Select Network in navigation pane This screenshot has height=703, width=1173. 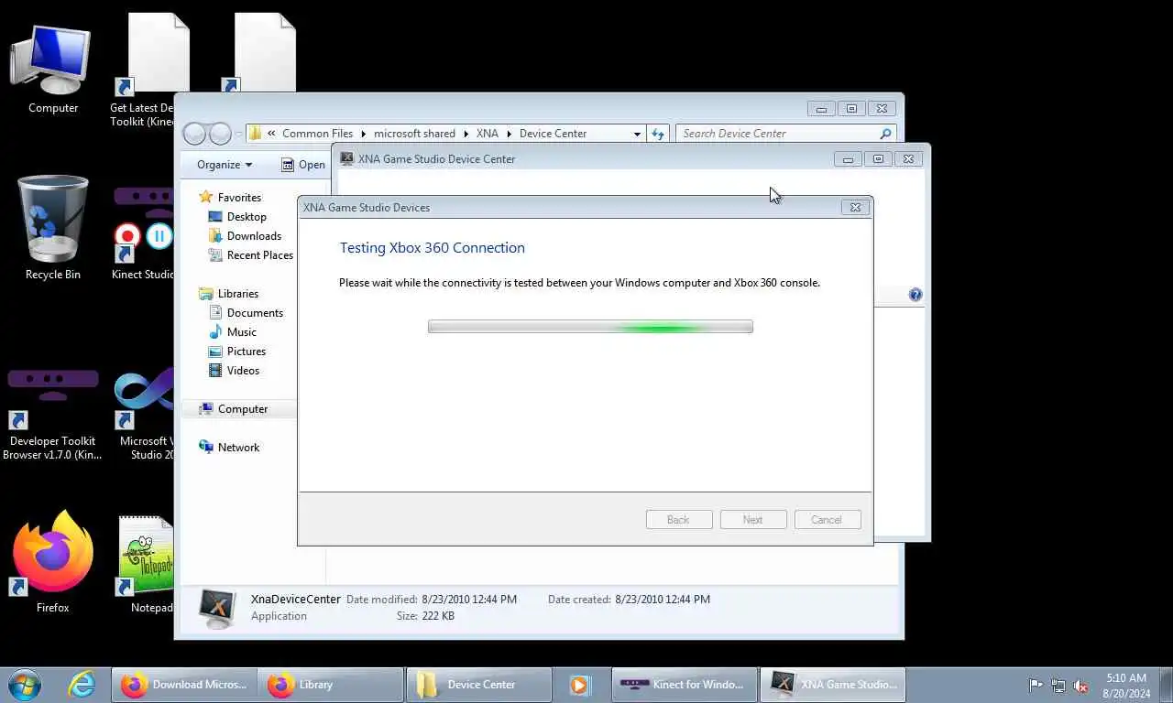pos(238,448)
